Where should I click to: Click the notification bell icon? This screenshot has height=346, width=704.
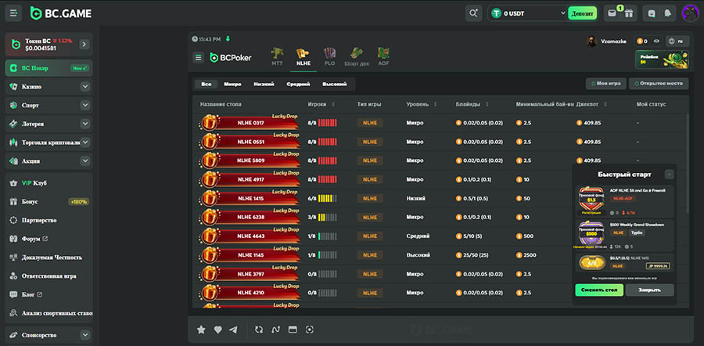pos(668,13)
